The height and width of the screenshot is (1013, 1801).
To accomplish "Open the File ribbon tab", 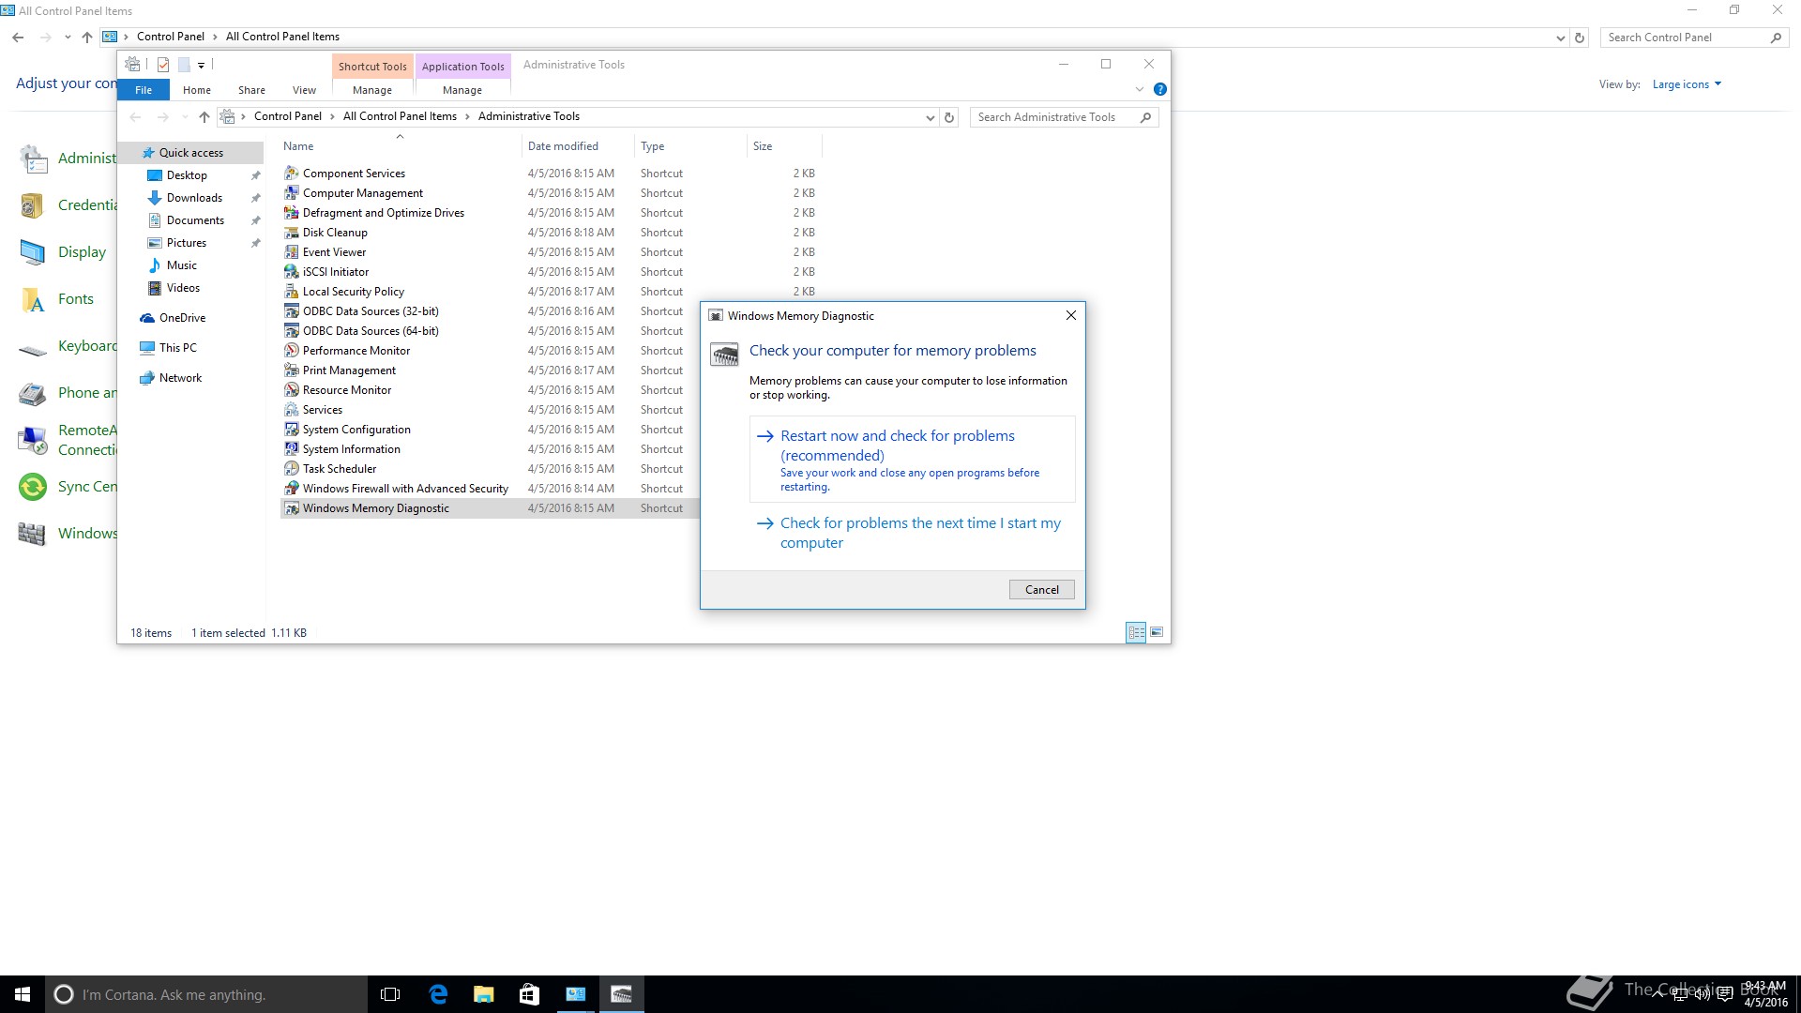I will [144, 90].
